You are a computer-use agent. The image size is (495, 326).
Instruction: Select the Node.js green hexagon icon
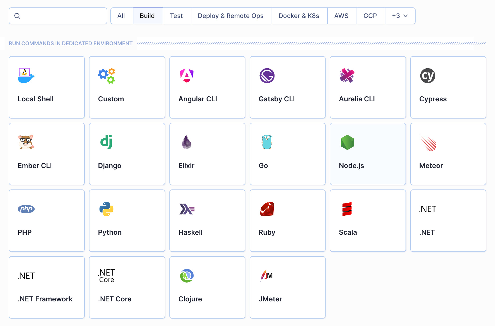point(347,142)
